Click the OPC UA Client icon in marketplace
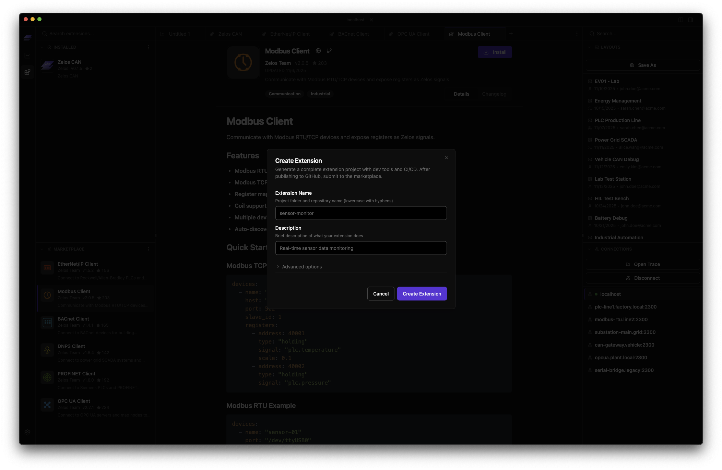 pyautogui.click(x=47, y=405)
